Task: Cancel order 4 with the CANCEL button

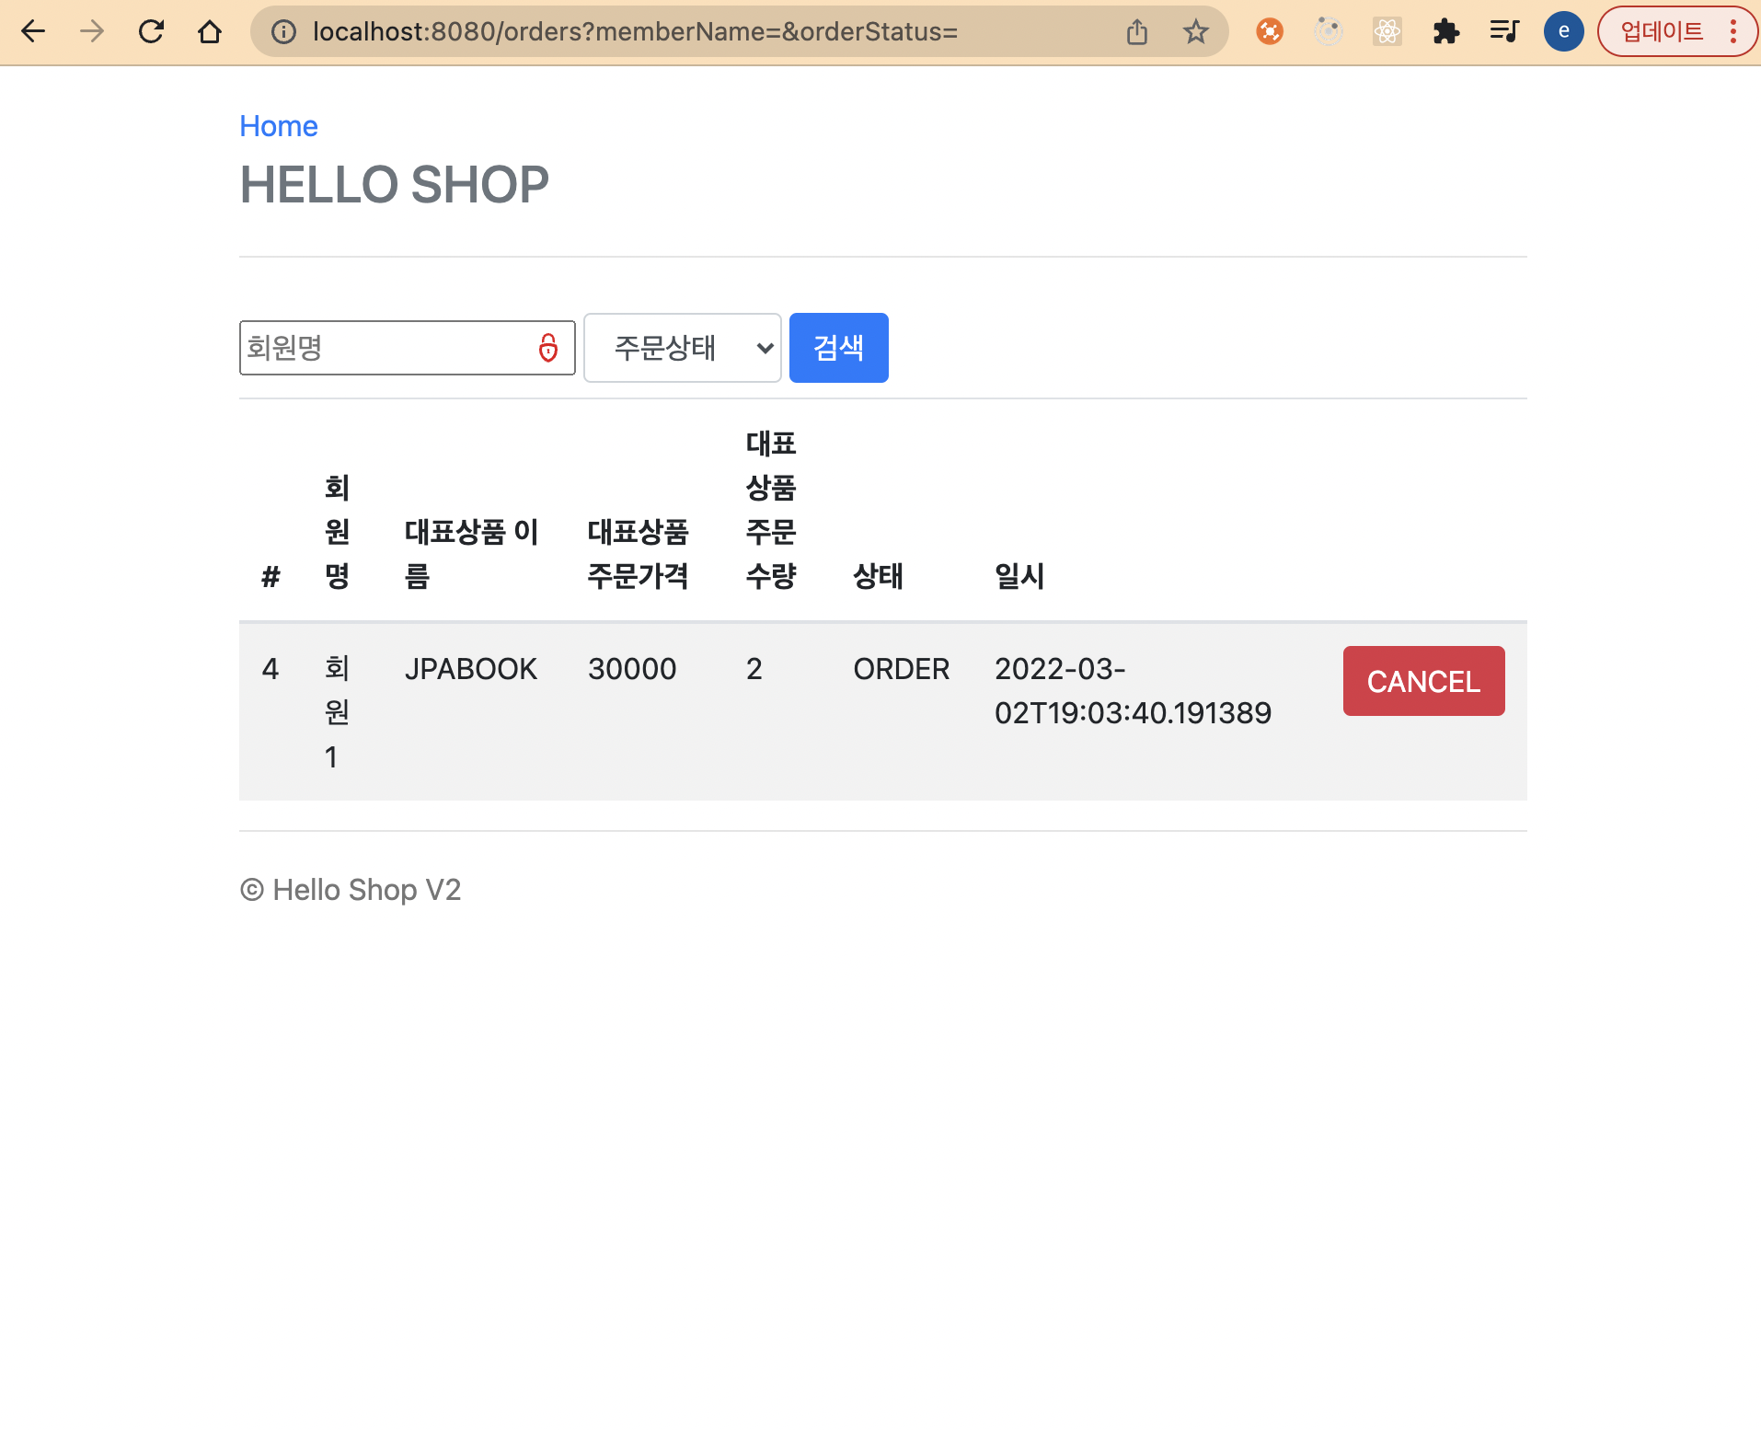Action: [1423, 681]
